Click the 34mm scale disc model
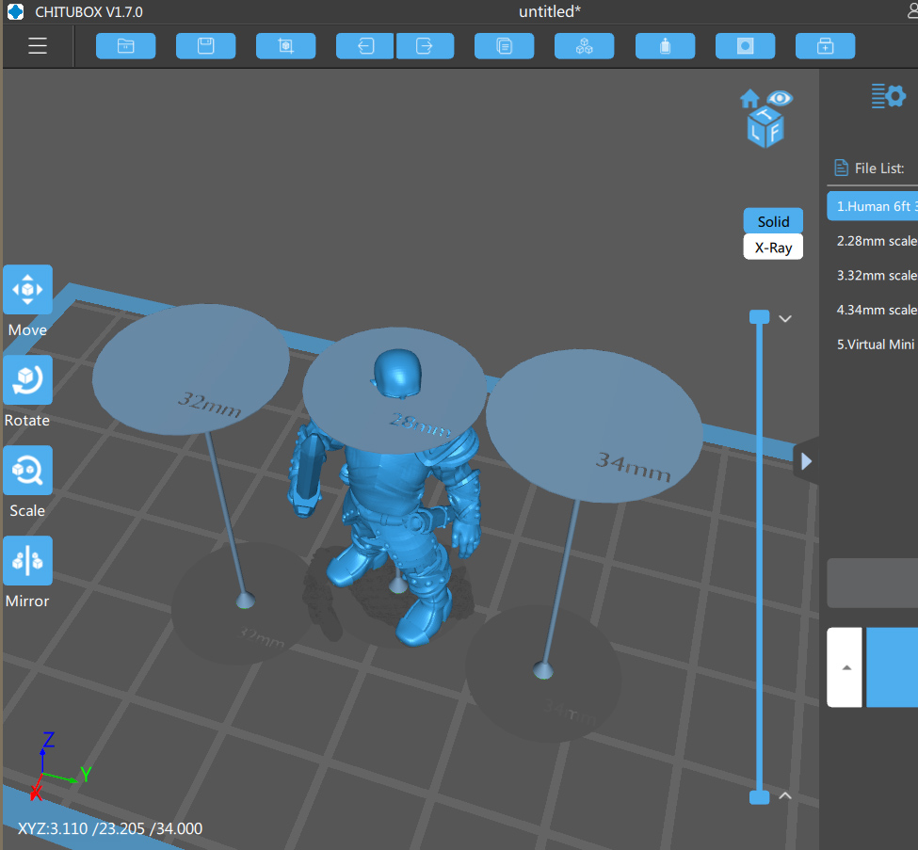Viewport: 918px width, 850px height. pyautogui.click(x=594, y=425)
